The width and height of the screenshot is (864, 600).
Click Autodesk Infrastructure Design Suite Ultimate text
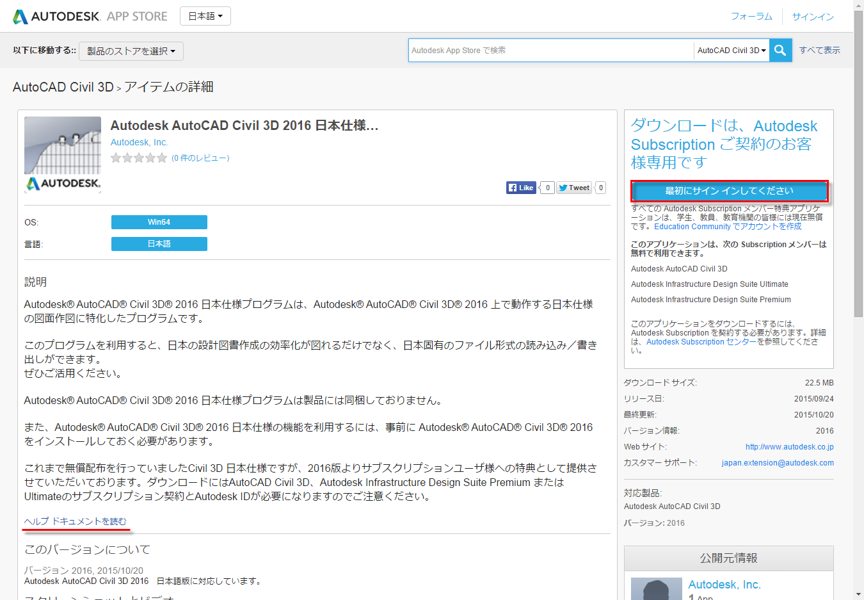(710, 284)
